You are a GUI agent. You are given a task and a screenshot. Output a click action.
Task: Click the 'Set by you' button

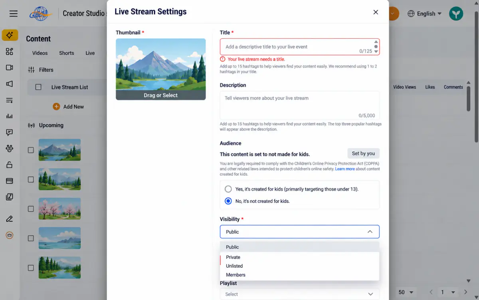point(363,153)
